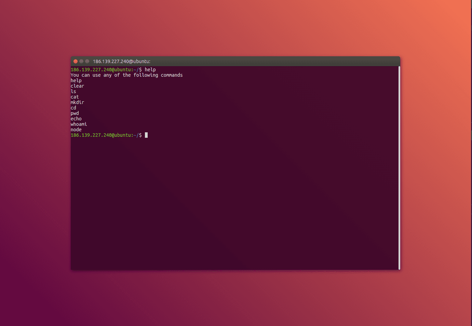Click the blinking cursor at the last prompt
Screen dimensions: 472x326
(146, 135)
